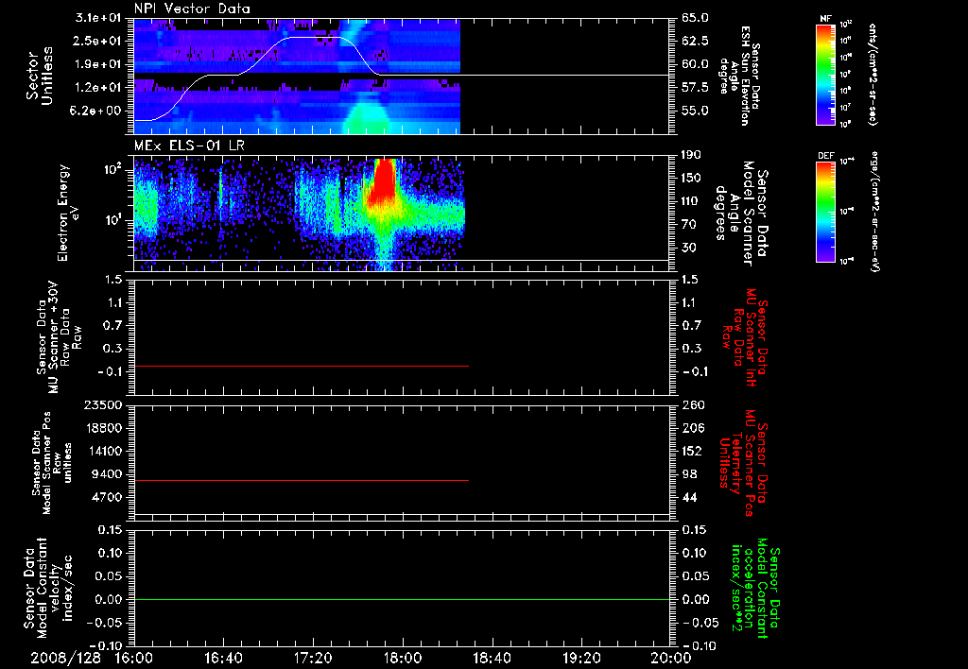
Task: Click the NF flux color bar
Action: pyautogui.click(x=825, y=75)
